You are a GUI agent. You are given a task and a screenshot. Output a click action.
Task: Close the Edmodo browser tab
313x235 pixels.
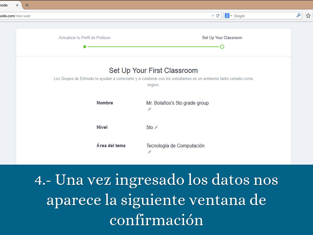pyautogui.click(x=17, y=5)
